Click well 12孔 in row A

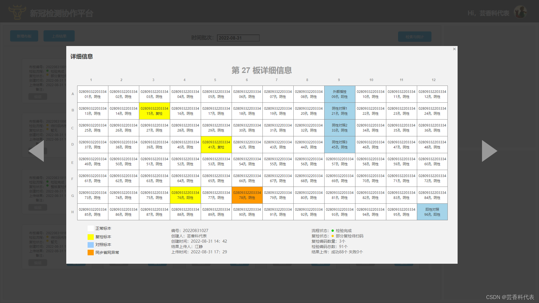click(x=432, y=94)
